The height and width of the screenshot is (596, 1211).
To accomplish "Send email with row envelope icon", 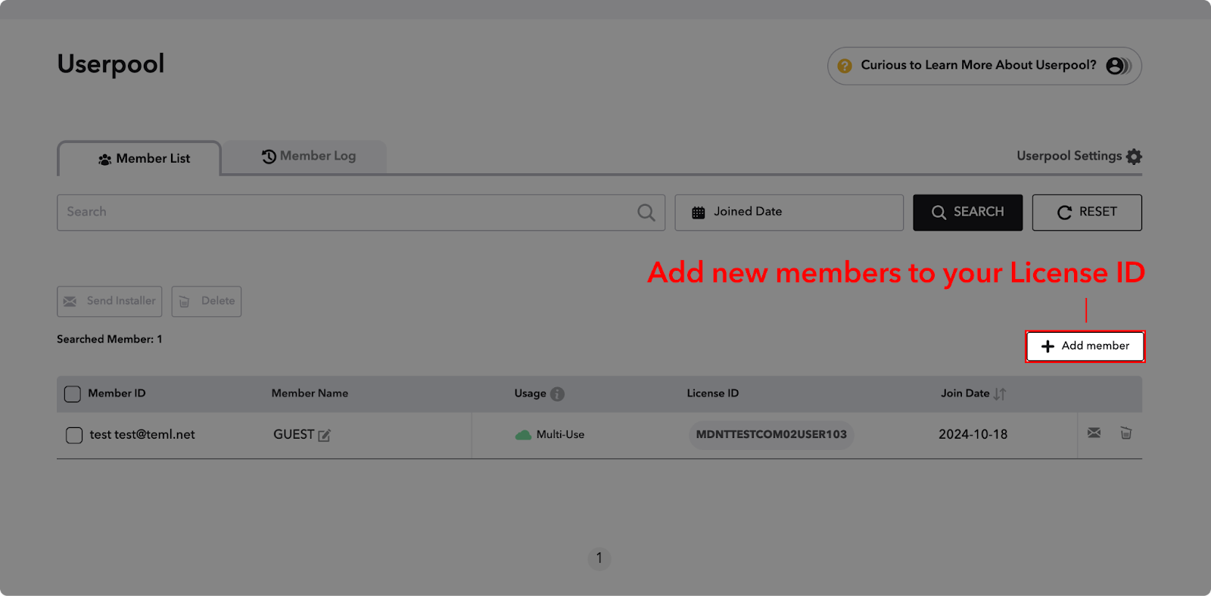I will click(1094, 433).
